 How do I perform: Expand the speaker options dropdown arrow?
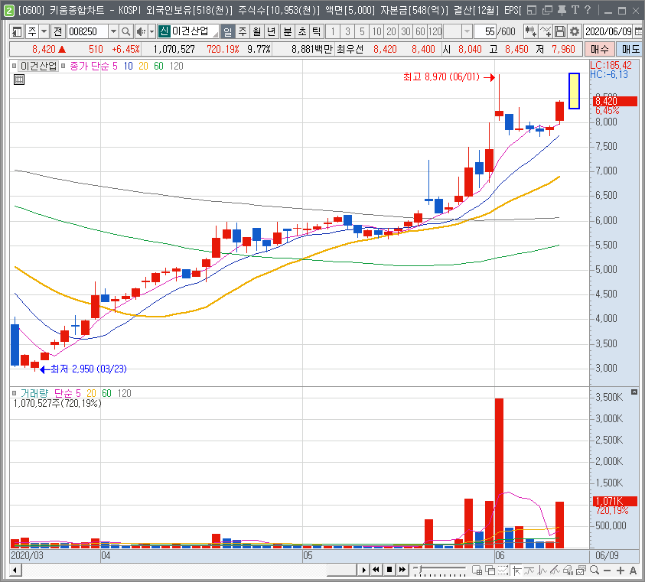pos(151,31)
